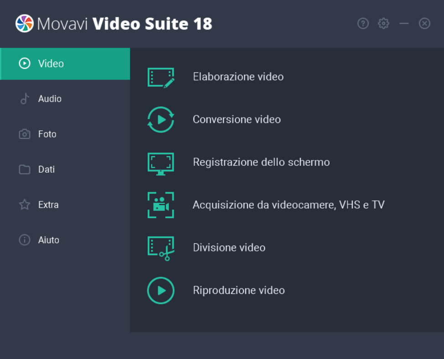Open the Extra tab
444x359 pixels.
click(65, 205)
